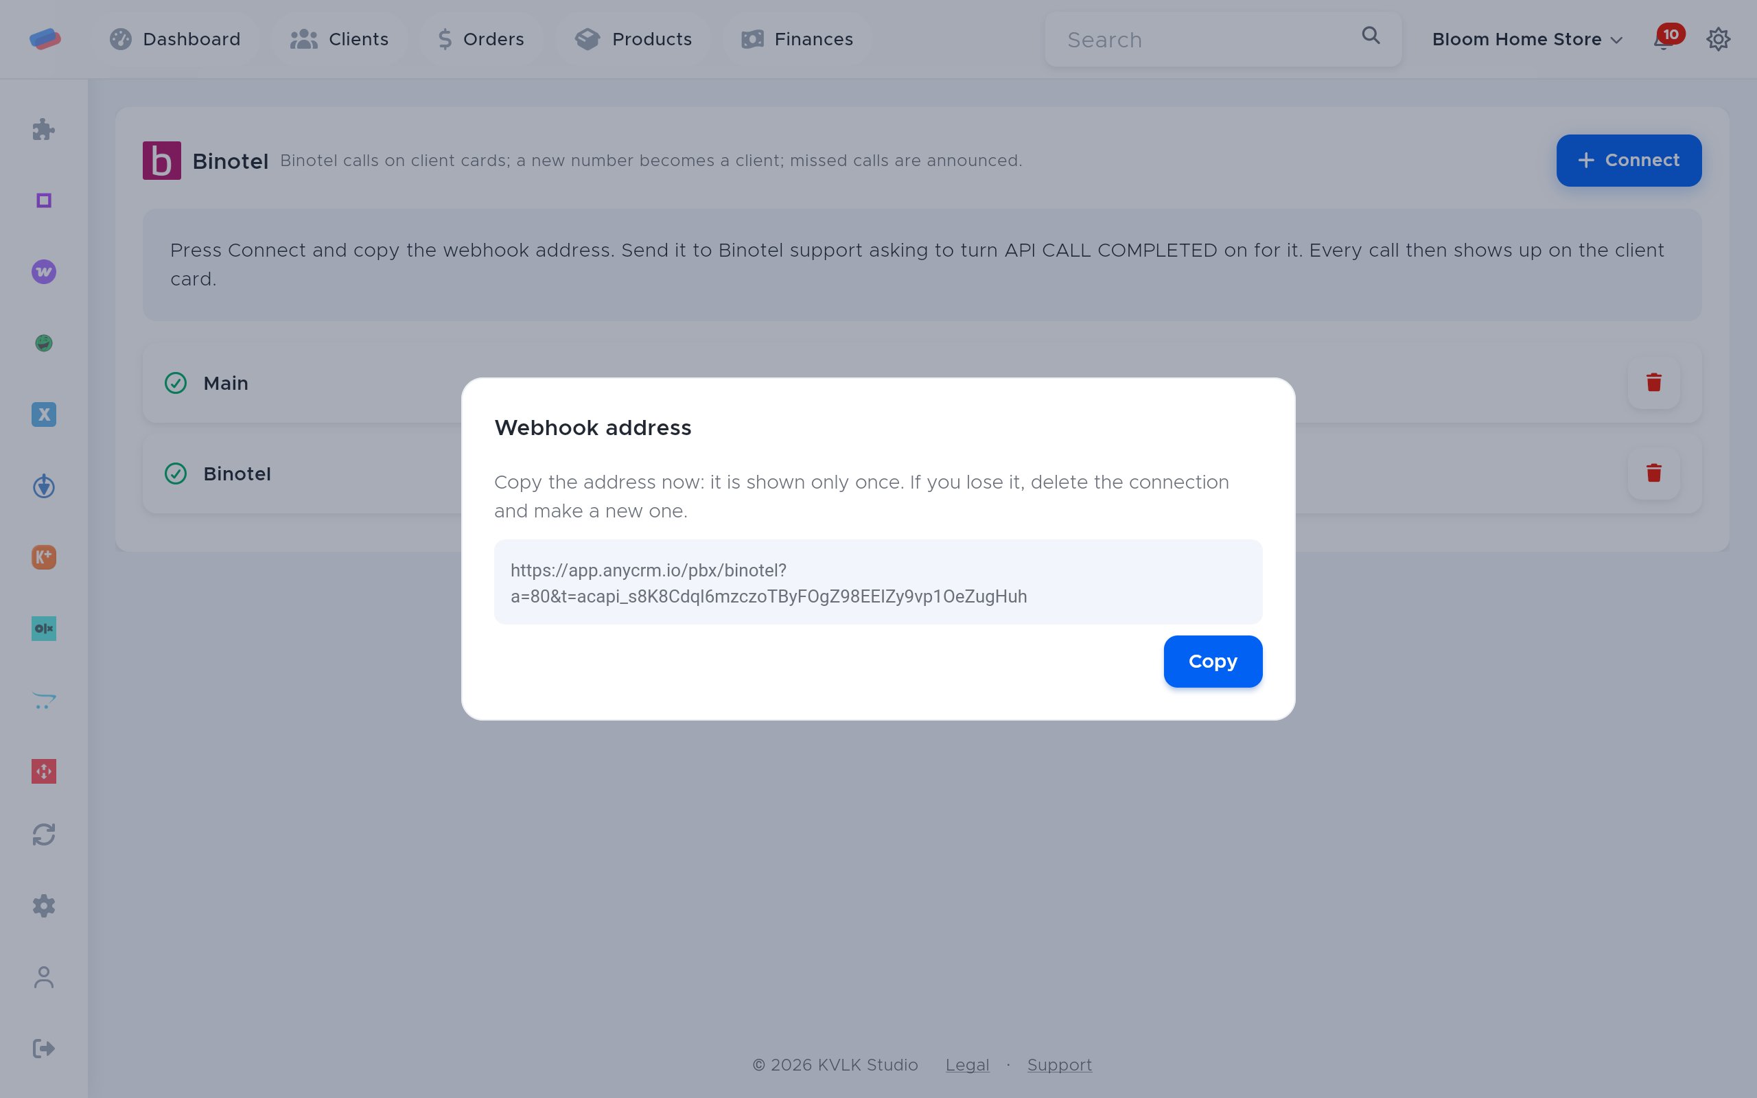Viewport: 1757px width, 1098px height.
Task: Click the logout icon in the sidebar
Action: pos(43,1048)
